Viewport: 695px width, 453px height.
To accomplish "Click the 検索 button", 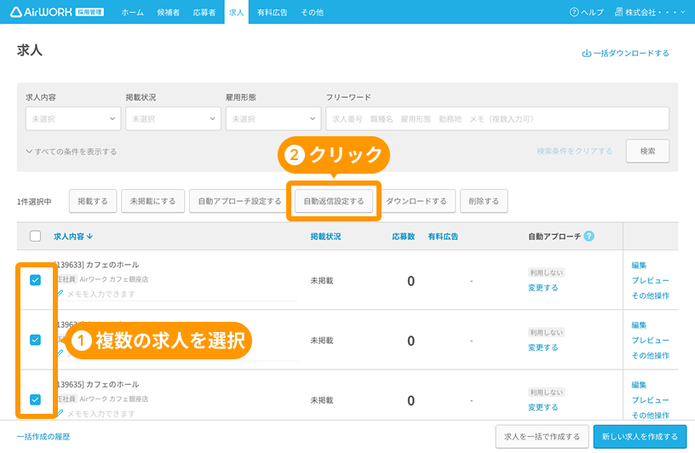I will [647, 152].
